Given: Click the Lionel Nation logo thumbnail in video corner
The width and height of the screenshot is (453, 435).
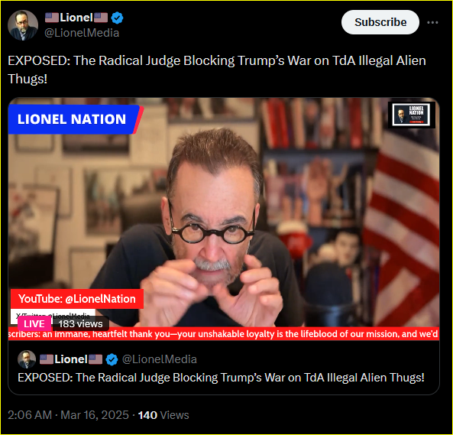Looking at the screenshot, I should (412, 115).
